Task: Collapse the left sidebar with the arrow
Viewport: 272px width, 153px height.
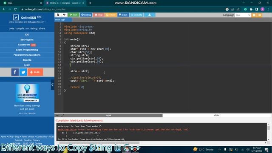Action: click(53, 85)
